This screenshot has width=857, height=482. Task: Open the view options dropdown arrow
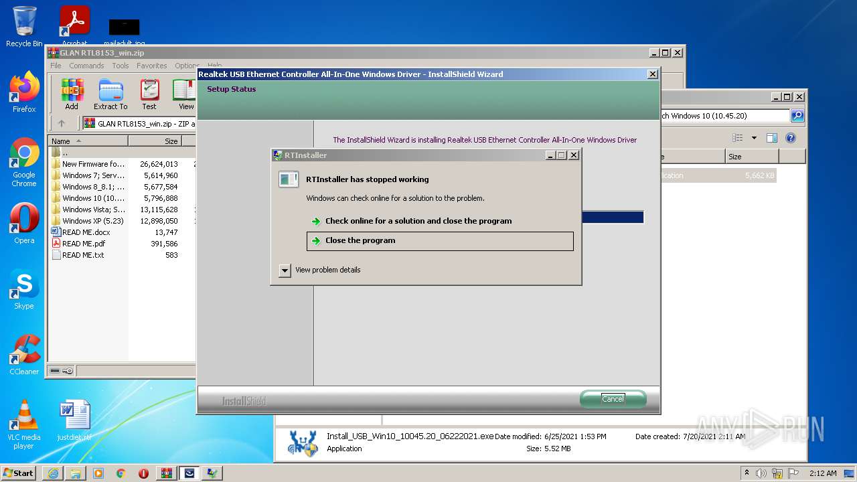pos(754,138)
